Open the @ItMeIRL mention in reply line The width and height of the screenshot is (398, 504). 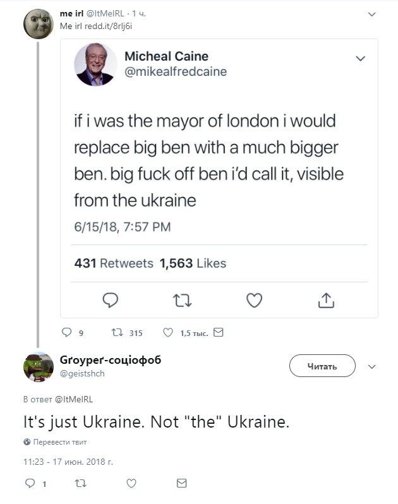tap(74, 399)
